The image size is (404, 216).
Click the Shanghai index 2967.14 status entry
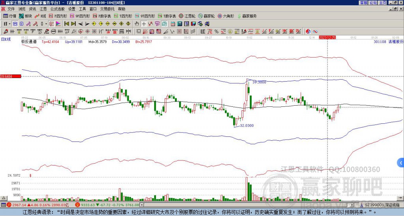click(37, 205)
